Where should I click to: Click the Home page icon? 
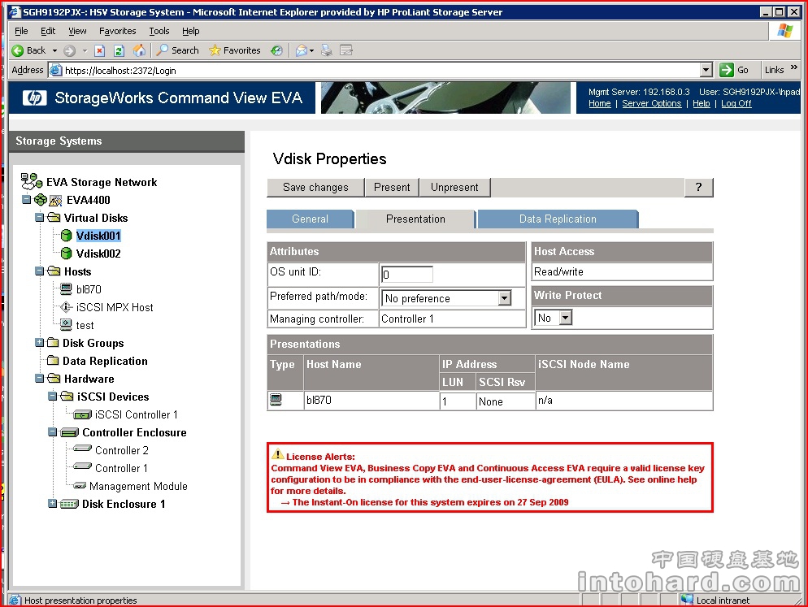pyautogui.click(x=139, y=50)
